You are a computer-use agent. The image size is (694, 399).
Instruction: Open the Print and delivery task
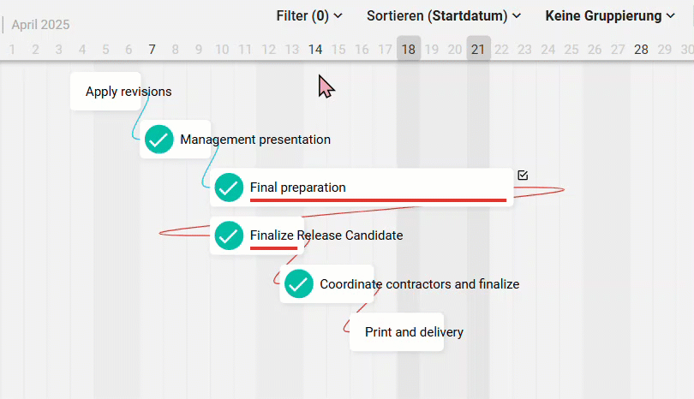pyautogui.click(x=397, y=331)
